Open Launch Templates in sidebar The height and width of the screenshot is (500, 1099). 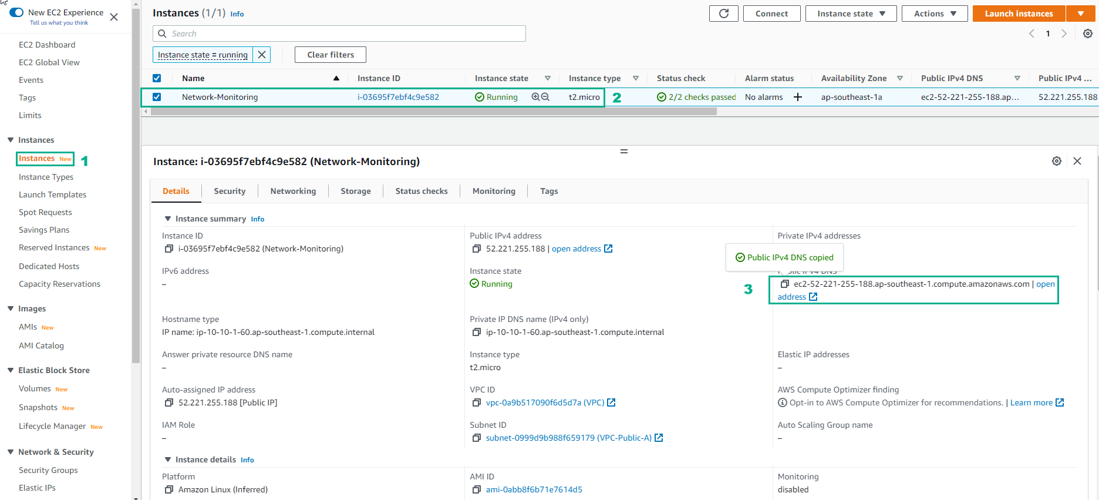click(52, 194)
